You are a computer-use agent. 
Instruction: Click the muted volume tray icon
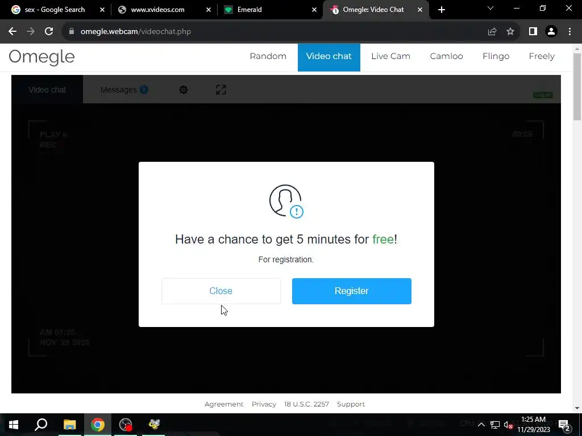tap(508, 425)
